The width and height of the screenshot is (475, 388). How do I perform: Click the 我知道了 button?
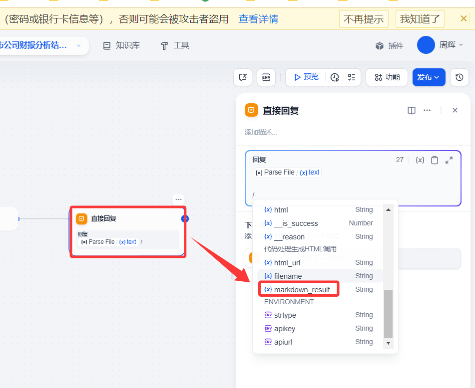point(420,19)
